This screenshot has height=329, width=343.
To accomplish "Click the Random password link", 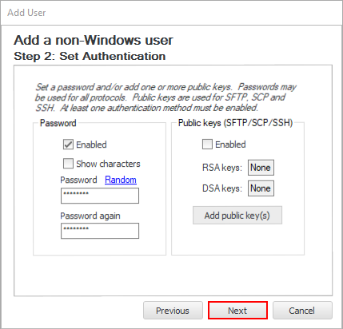I will tap(121, 180).
